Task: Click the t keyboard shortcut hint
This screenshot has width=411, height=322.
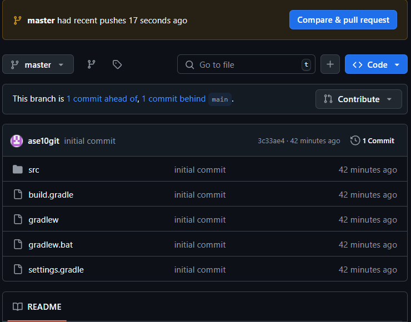Action: (x=306, y=65)
